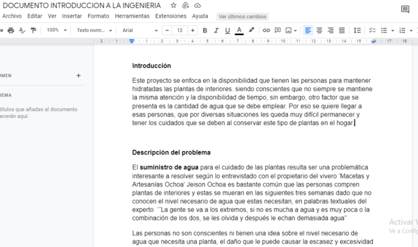Add a comment from toolbar

(278, 31)
